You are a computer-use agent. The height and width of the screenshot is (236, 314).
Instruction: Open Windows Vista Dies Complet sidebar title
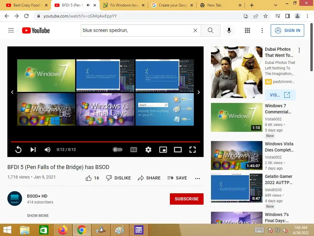point(279,147)
